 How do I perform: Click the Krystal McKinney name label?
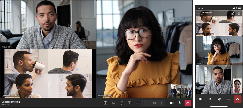105,96
